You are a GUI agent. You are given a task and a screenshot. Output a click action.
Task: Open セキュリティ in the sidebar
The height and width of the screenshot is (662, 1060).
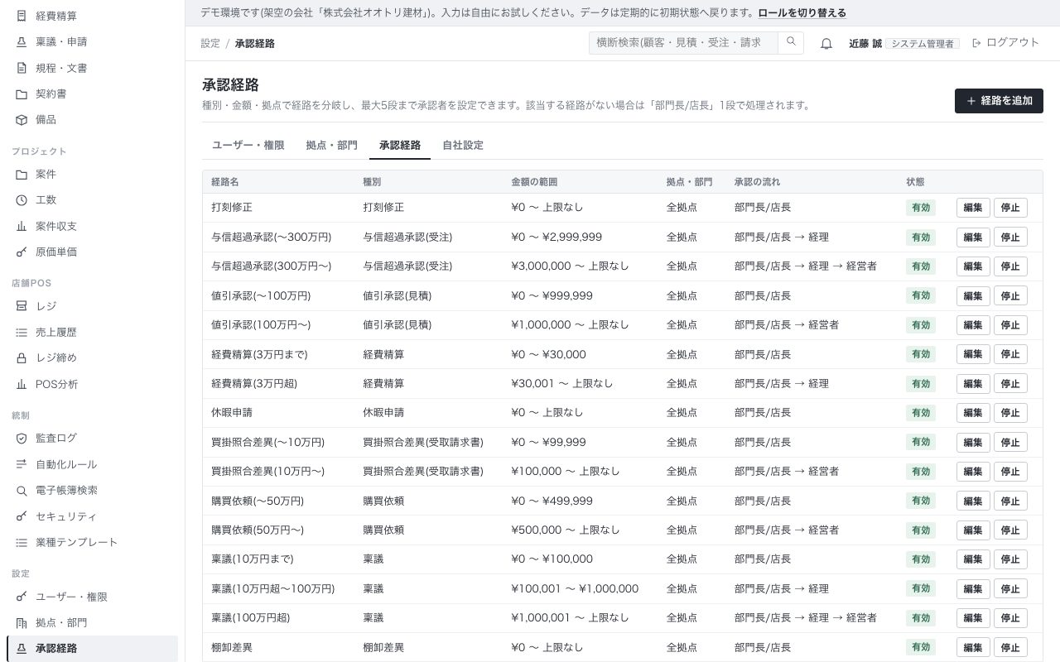92,516
